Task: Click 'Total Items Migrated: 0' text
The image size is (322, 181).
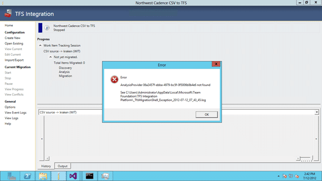Action: 69,63
